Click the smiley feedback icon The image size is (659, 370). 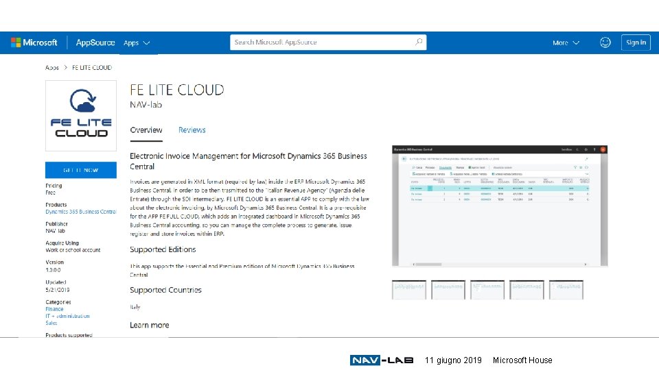click(x=605, y=42)
